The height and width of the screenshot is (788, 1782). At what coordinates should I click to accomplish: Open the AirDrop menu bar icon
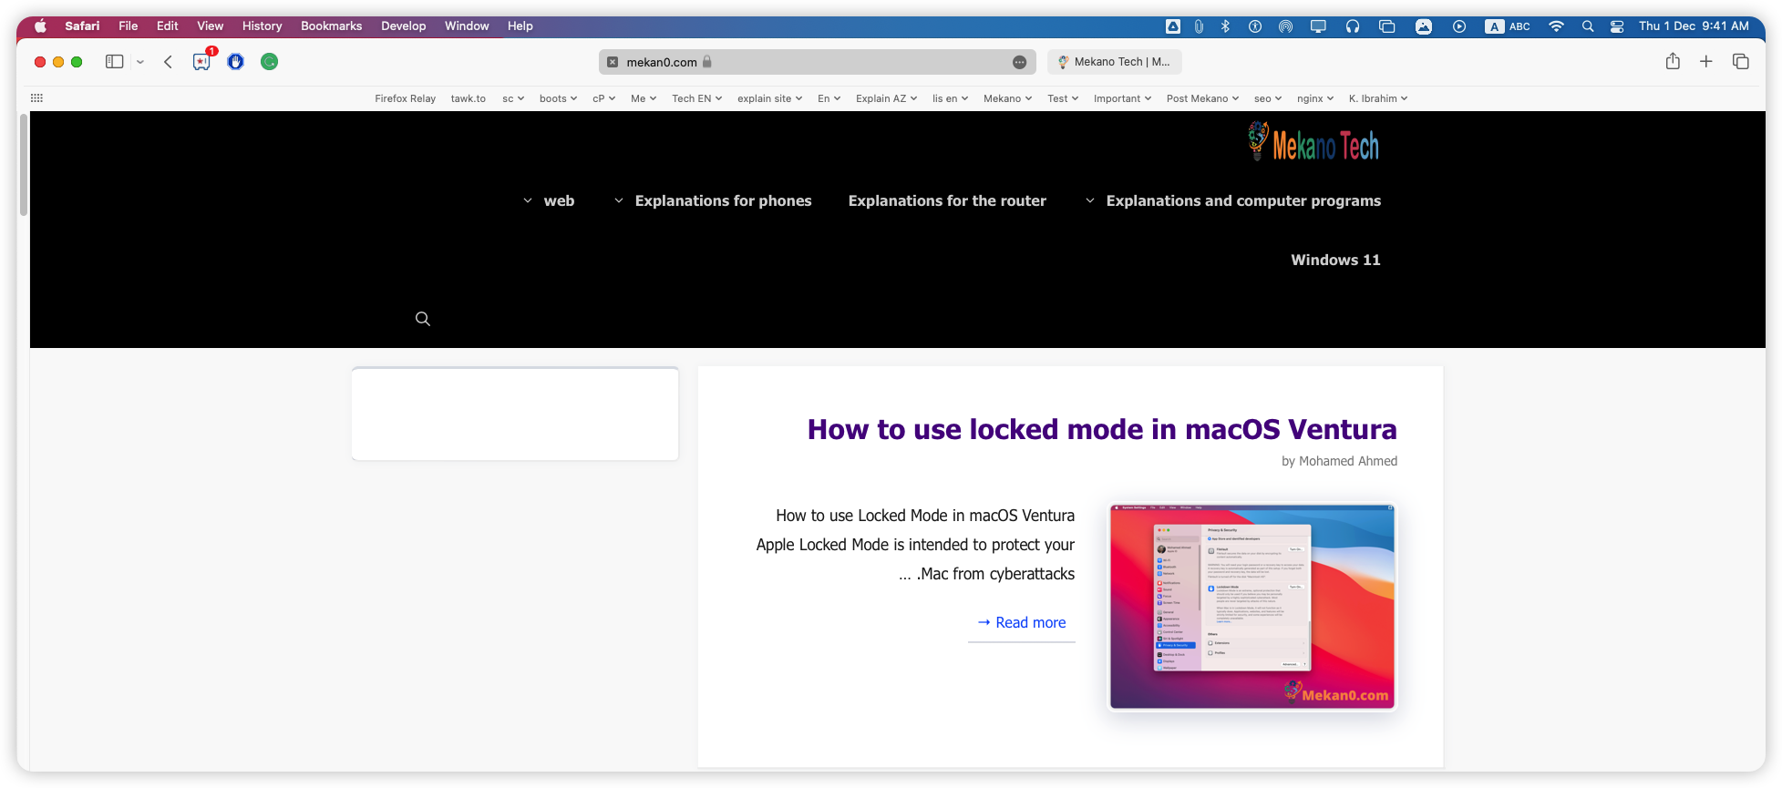pyautogui.click(x=1285, y=26)
